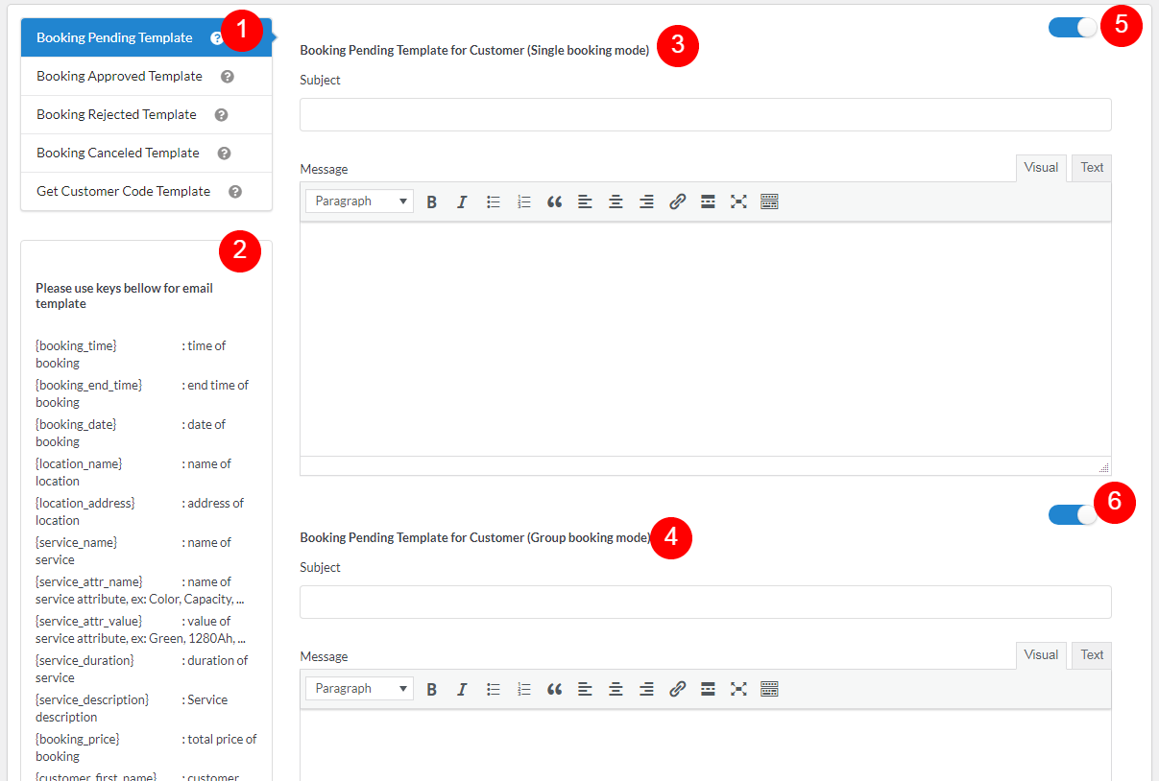Viewport: 1159px width, 781px height.
Task: Select Get Customer Code Template
Action: (x=123, y=192)
